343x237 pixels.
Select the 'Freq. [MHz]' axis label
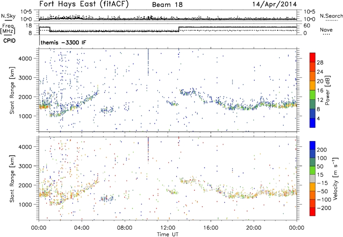pyautogui.click(x=8, y=29)
